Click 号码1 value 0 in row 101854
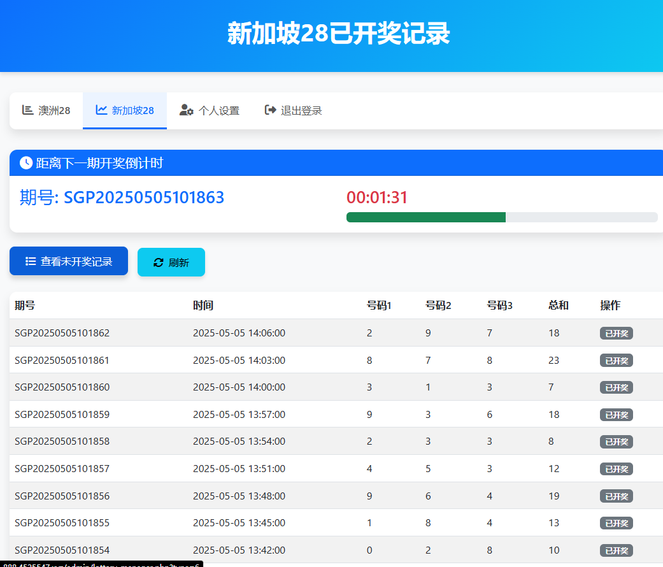The height and width of the screenshot is (567, 663). (369, 550)
